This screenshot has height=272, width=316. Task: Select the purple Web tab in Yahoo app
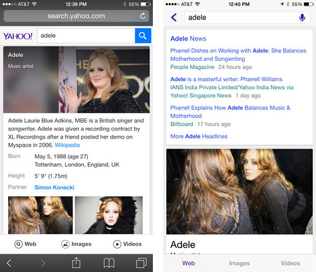pyautogui.click(x=188, y=263)
